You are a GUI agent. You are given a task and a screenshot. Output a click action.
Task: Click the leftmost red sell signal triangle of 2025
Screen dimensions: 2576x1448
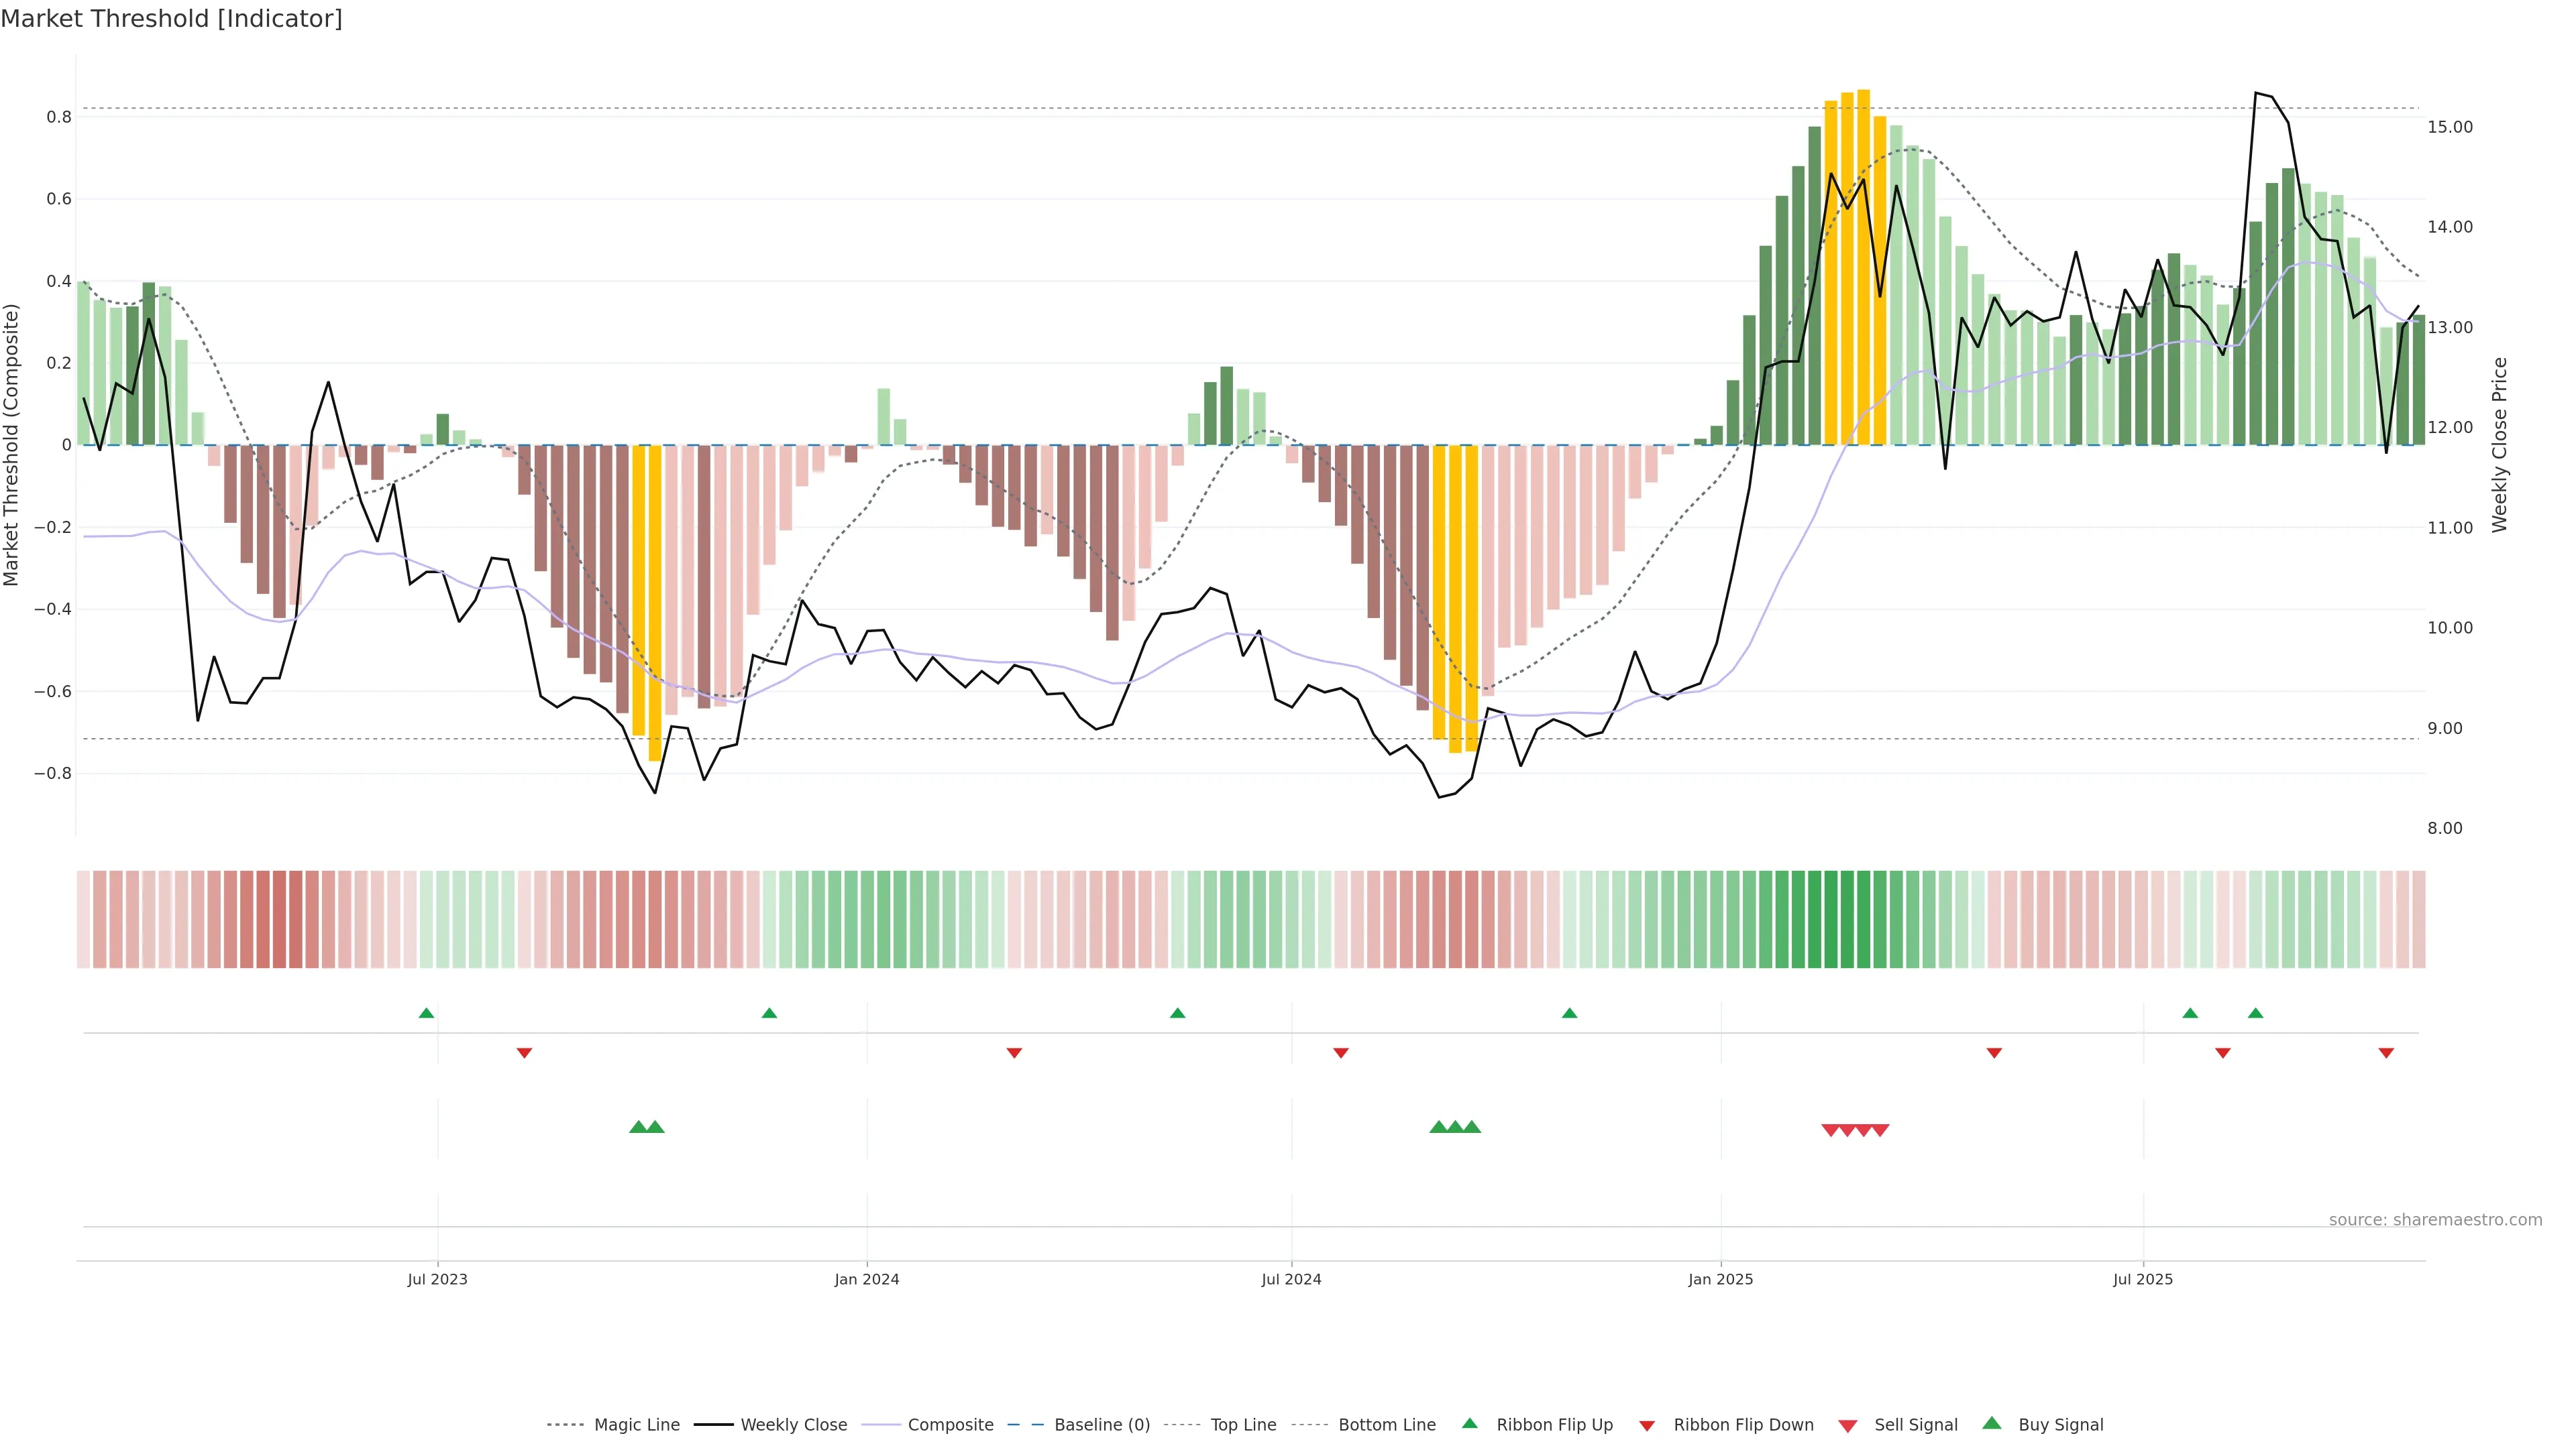[x=1830, y=1130]
